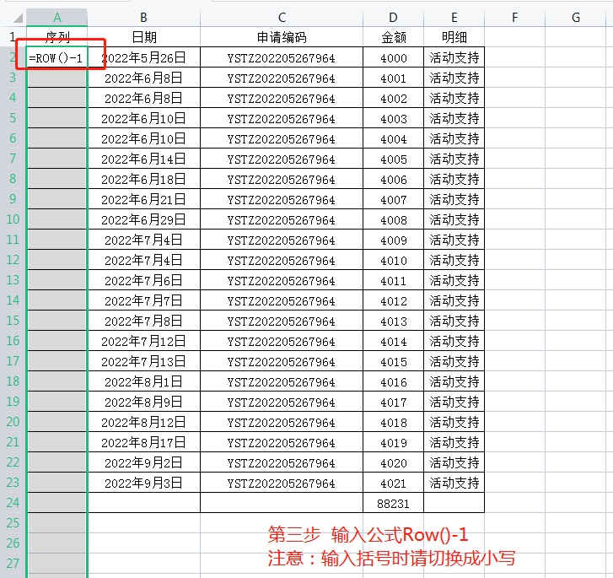This screenshot has width=613, height=578.
Task: Select row header 3
Action: [x=13, y=78]
